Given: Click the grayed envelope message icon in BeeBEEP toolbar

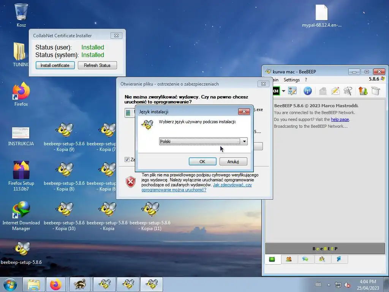Looking at the screenshot, I should [x=323, y=91].
